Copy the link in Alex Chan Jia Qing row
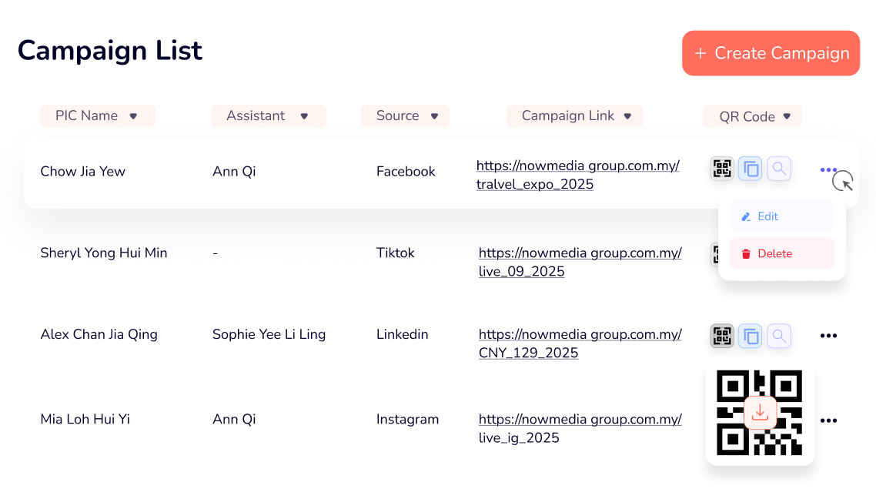 [x=751, y=336]
